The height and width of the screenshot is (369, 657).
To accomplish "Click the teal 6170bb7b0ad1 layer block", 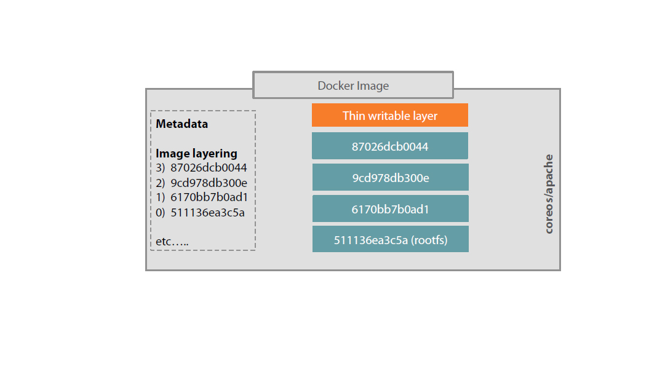I will coord(390,209).
